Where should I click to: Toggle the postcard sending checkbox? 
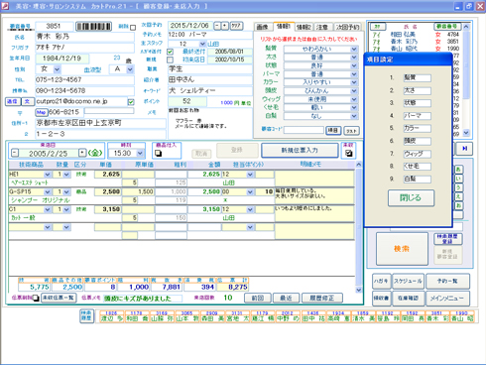coord(170,52)
